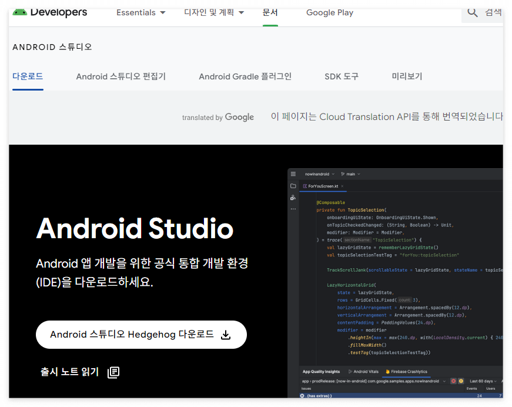
Task: Open the nowinandroid project dropdown in IDE
Action: pyautogui.click(x=319, y=174)
